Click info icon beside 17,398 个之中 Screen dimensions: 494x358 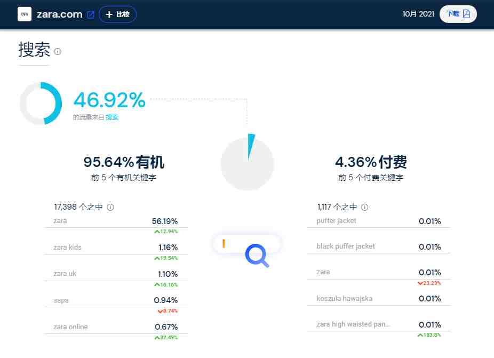tap(110, 207)
